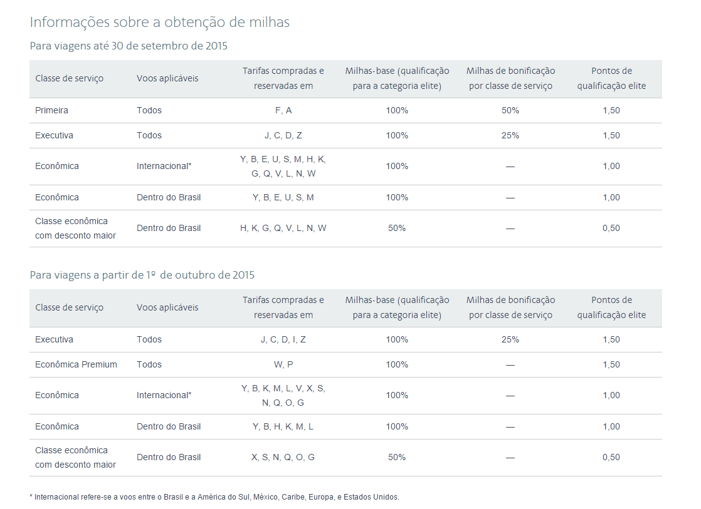Click the 'Y, B, E, U, S, M' fare cell
The image size is (701, 509).
(x=283, y=197)
